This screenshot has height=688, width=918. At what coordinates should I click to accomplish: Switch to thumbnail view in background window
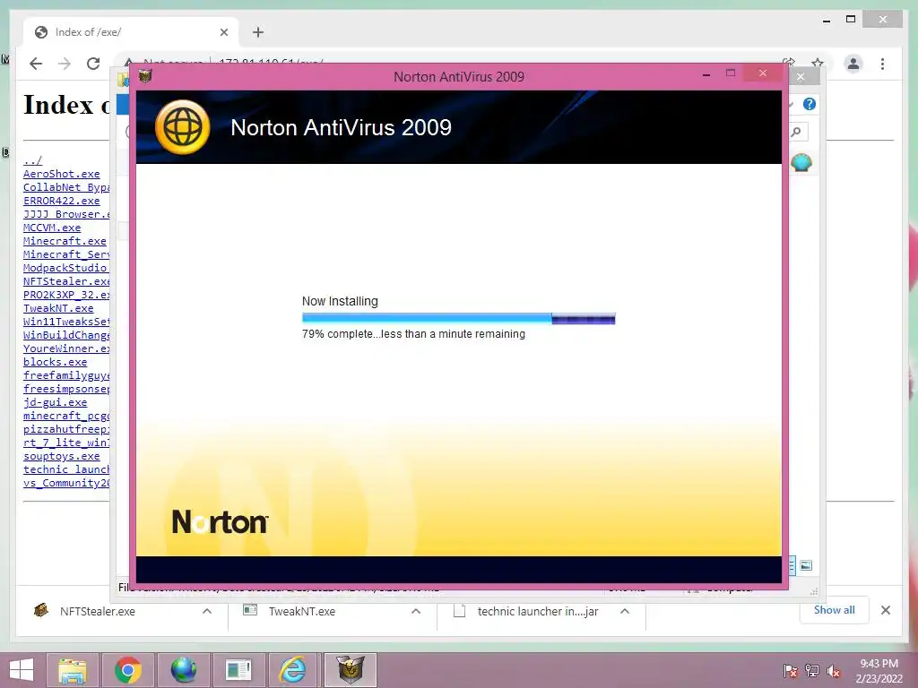[x=806, y=565]
